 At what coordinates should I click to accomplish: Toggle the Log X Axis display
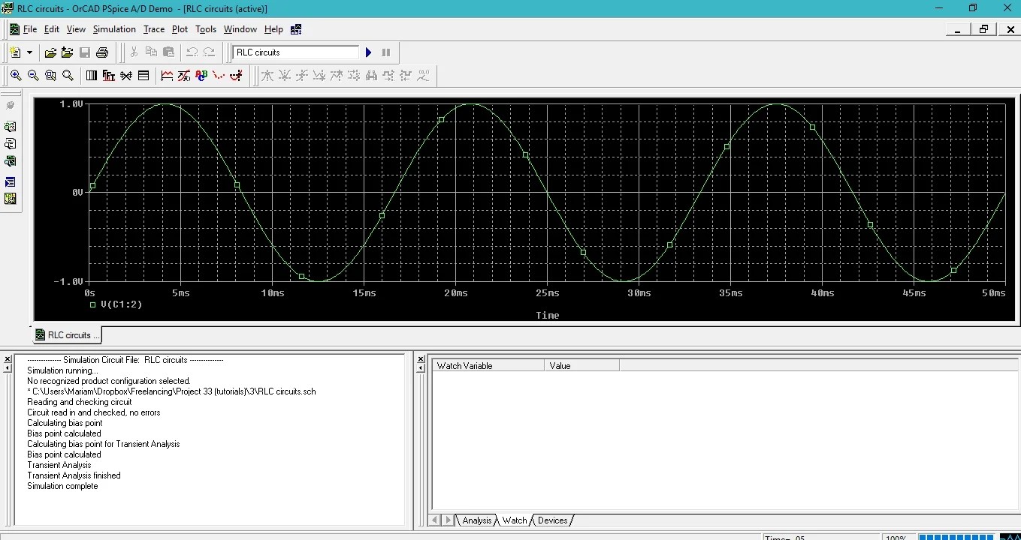click(90, 75)
